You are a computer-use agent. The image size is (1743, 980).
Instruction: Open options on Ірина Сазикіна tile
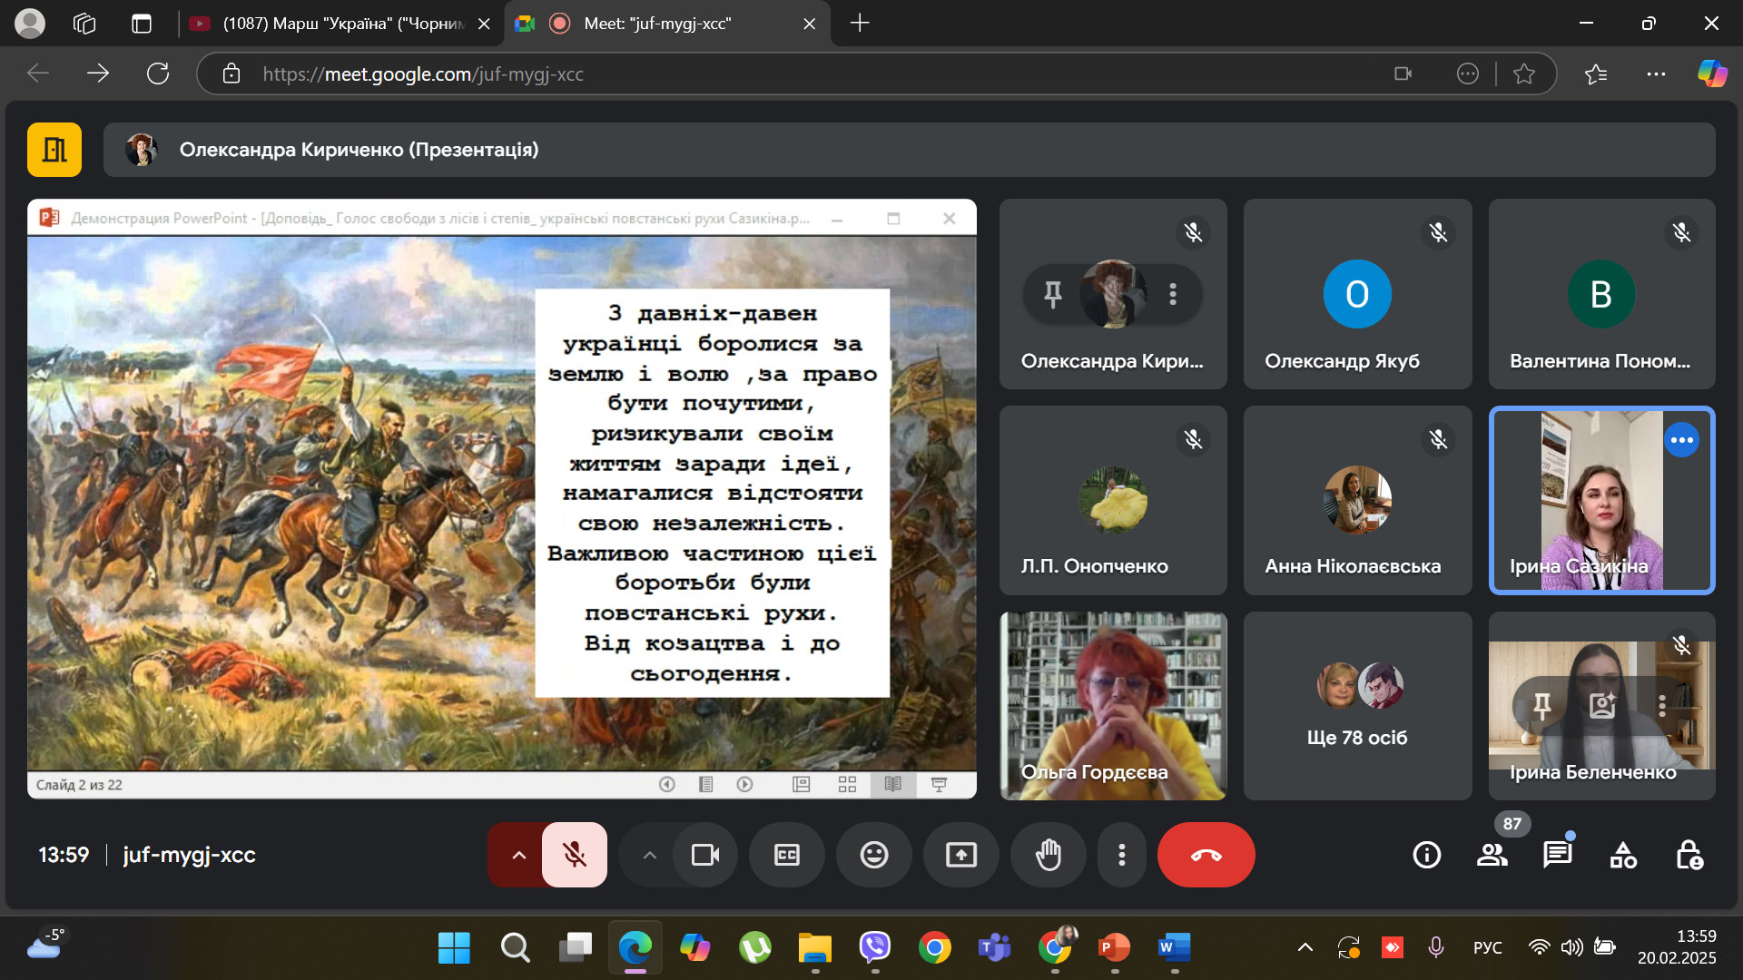tap(1681, 440)
